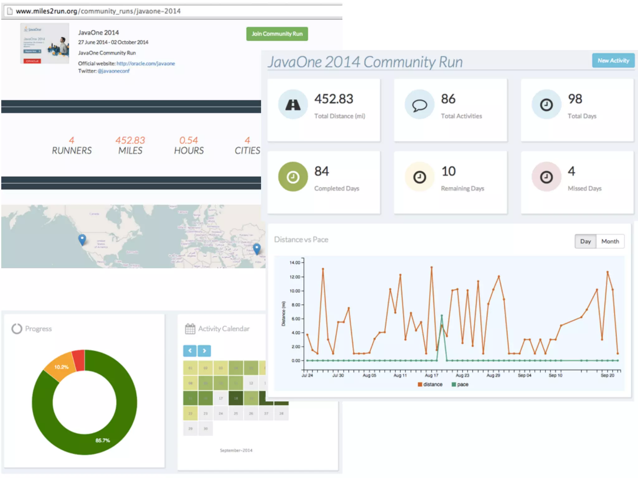This screenshot has height=478, width=638.
Task: Click the clock icon for Total Days
Action: pyautogui.click(x=546, y=105)
